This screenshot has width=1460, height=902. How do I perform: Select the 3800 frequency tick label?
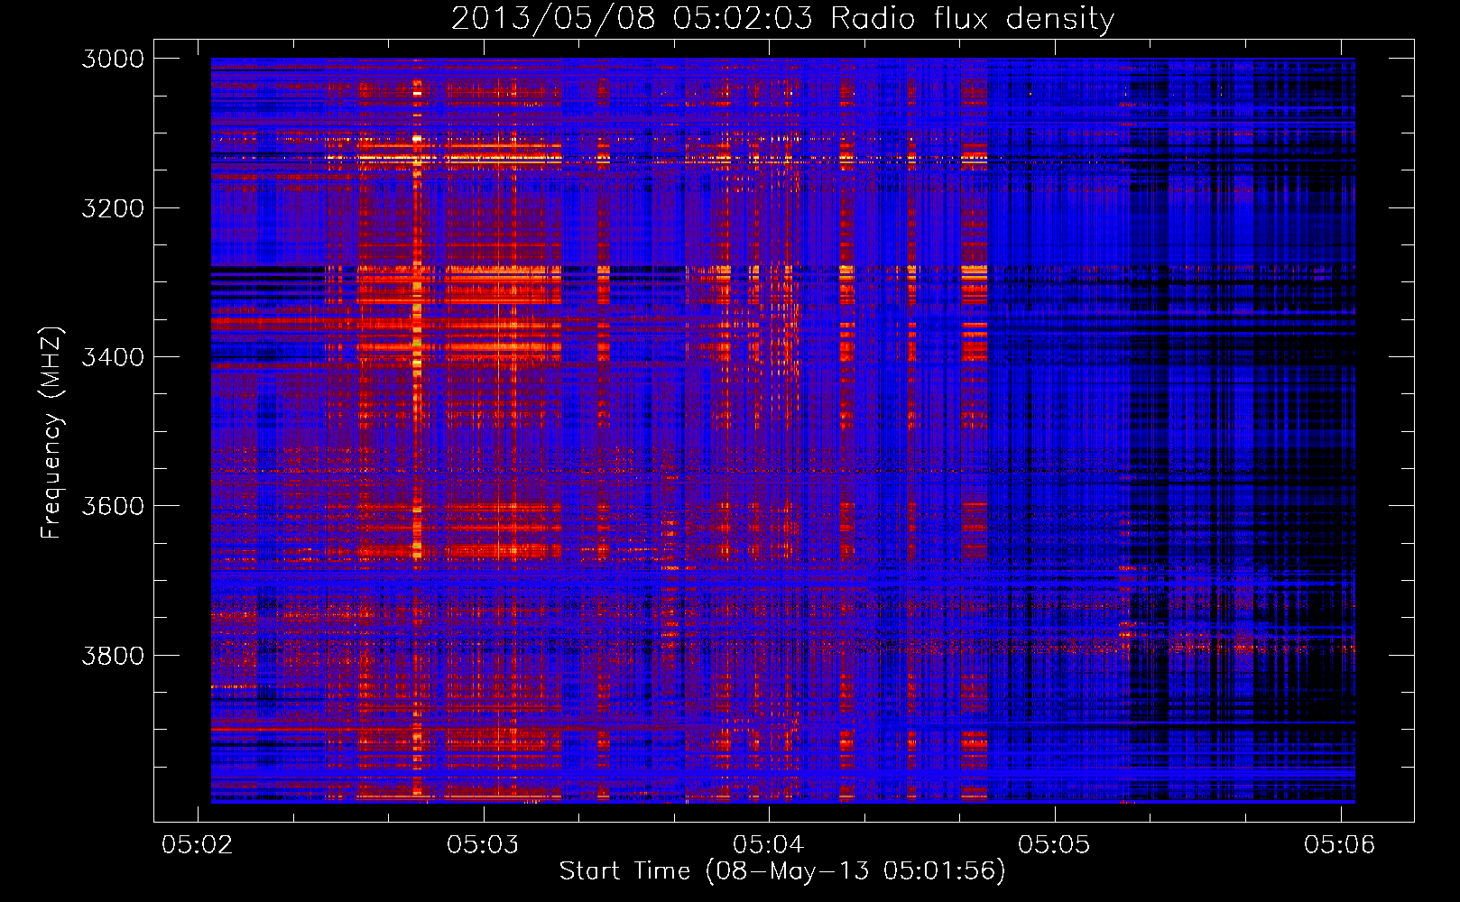coord(113,655)
